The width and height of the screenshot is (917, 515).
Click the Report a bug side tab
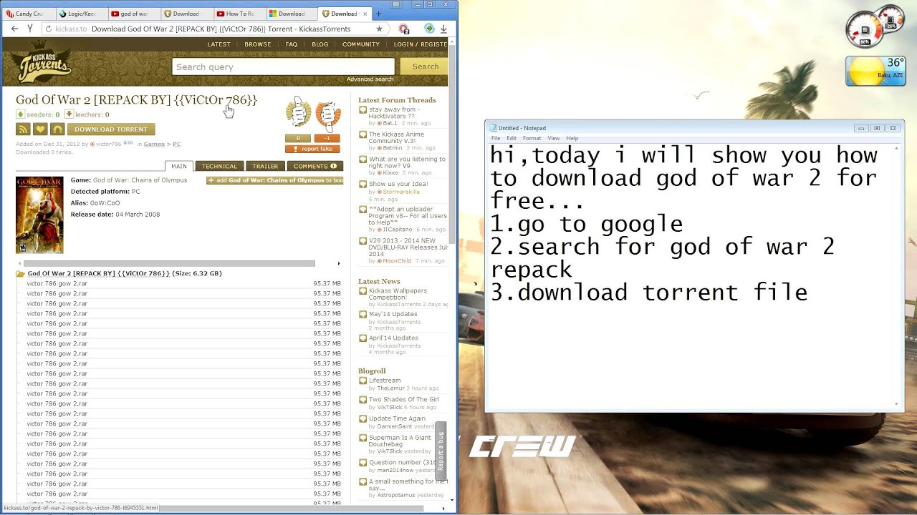click(x=441, y=451)
